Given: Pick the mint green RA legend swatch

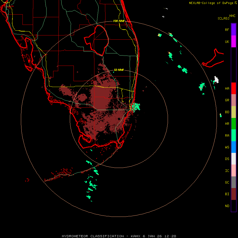Looking at the screenshot, I should click(x=234, y=135).
